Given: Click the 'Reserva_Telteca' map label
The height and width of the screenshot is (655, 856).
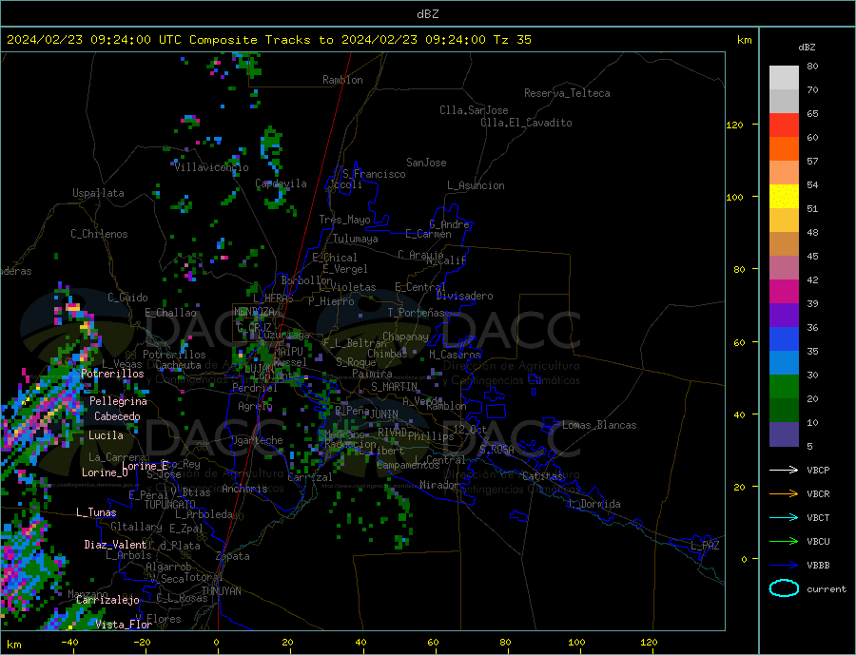Looking at the screenshot, I should [x=567, y=93].
